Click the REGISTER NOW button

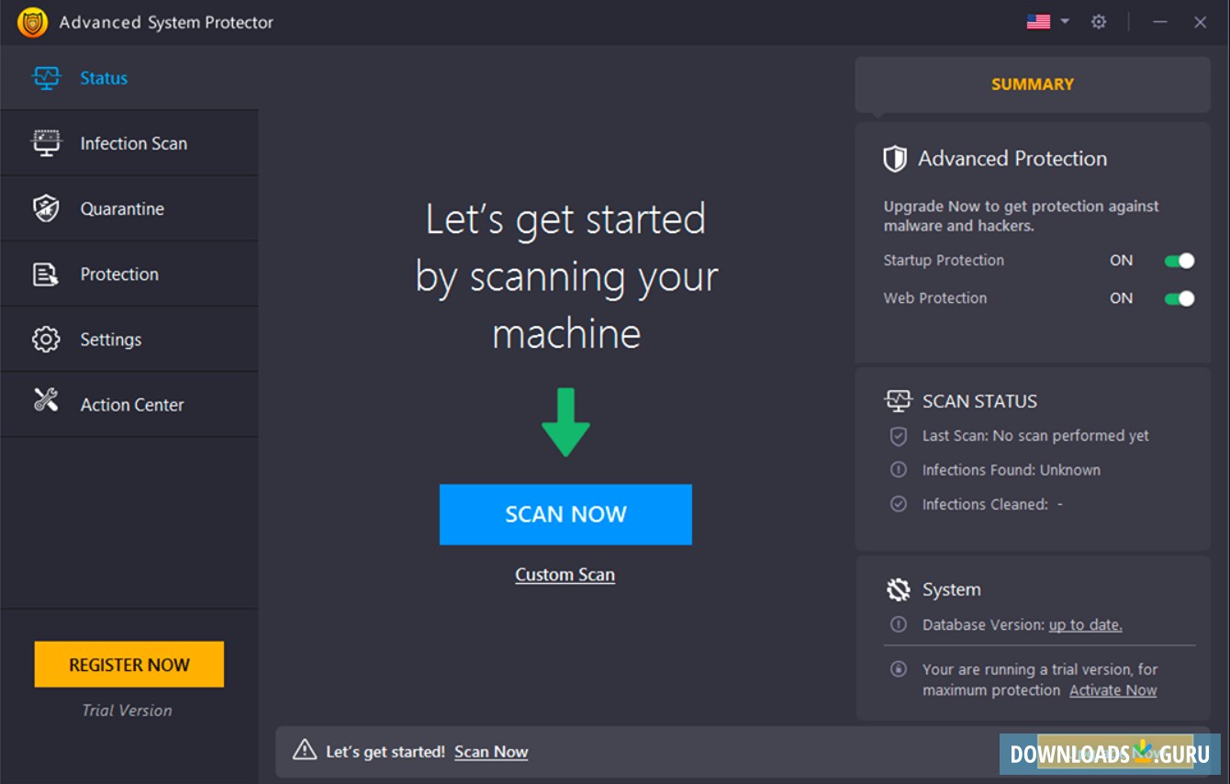129,665
